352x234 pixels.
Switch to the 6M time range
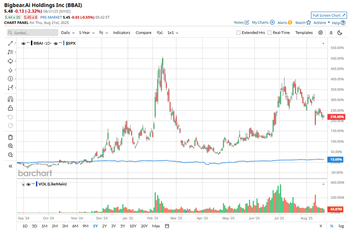point(75,226)
